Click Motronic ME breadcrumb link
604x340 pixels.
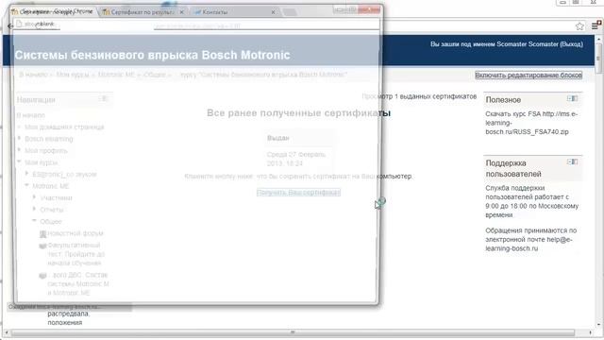116,75
